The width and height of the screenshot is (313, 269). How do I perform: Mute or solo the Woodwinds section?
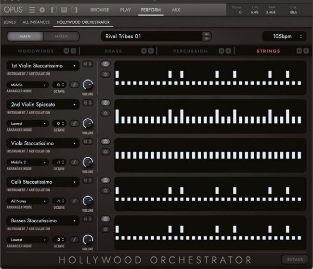tap(70, 51)
